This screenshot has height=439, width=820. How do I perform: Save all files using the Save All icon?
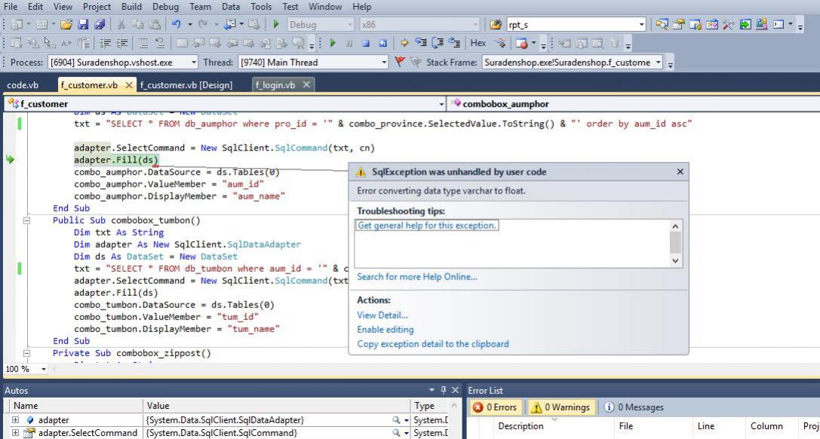coord(99,25)
